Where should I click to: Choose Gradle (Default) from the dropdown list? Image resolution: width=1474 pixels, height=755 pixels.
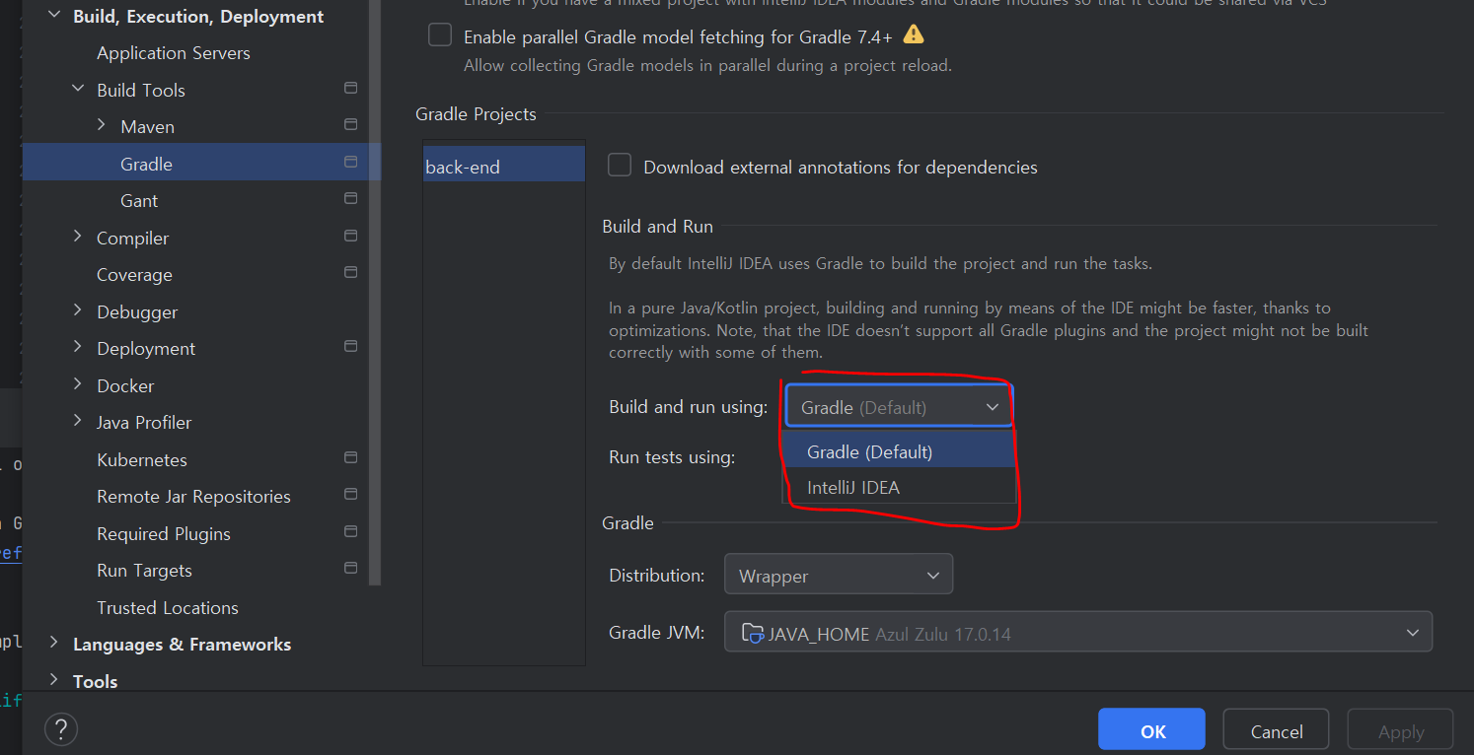(x=899, y=451)
